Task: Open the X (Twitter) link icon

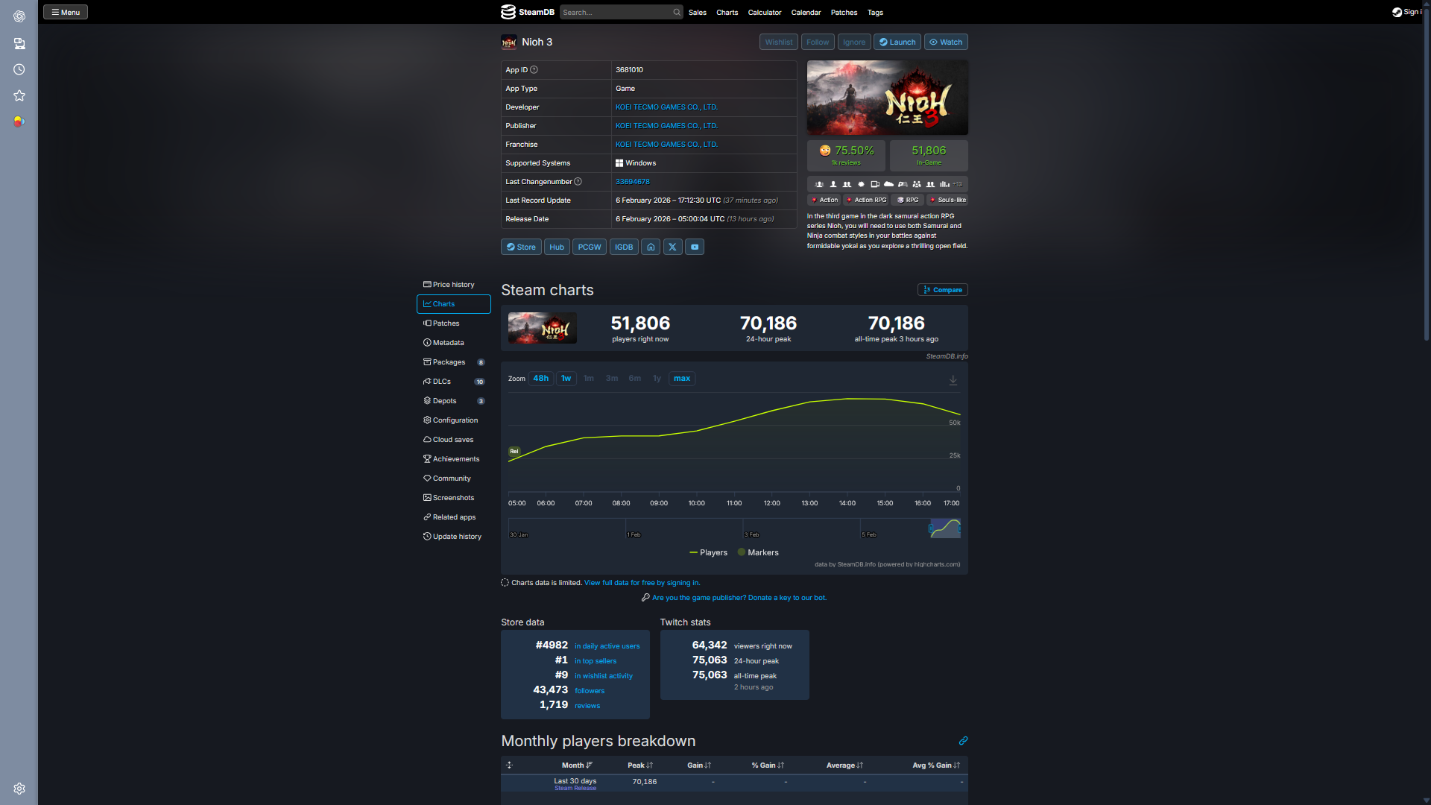Action: pyautogui.click(x=672, y=247)
